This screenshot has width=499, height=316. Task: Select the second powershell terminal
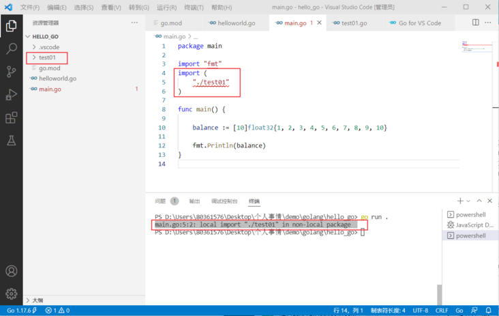[x=470, y=235]
